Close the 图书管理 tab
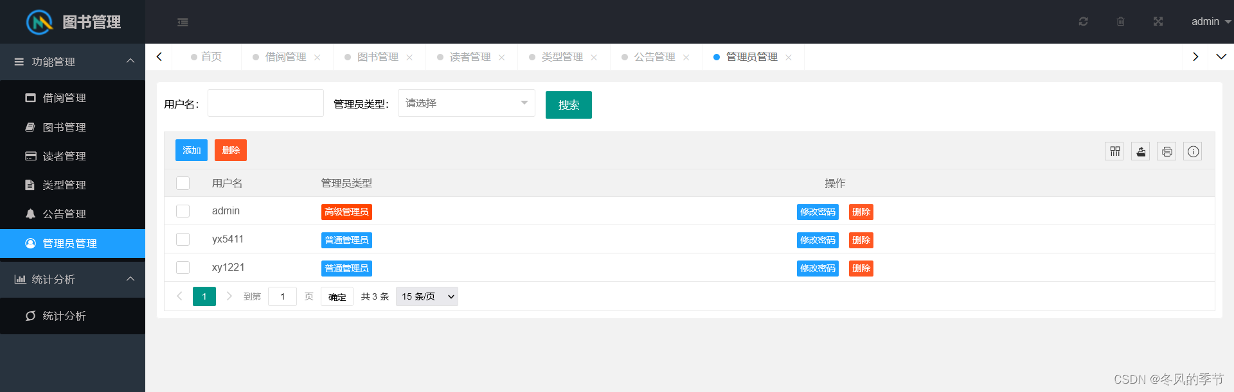 409,57
